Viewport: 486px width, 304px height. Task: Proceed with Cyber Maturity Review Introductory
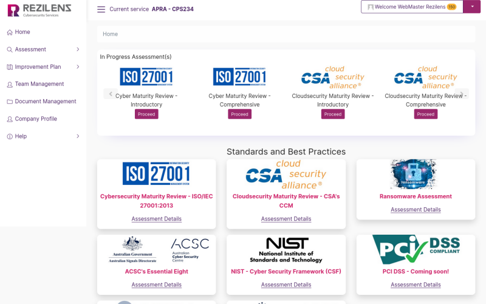click(146, 114)
